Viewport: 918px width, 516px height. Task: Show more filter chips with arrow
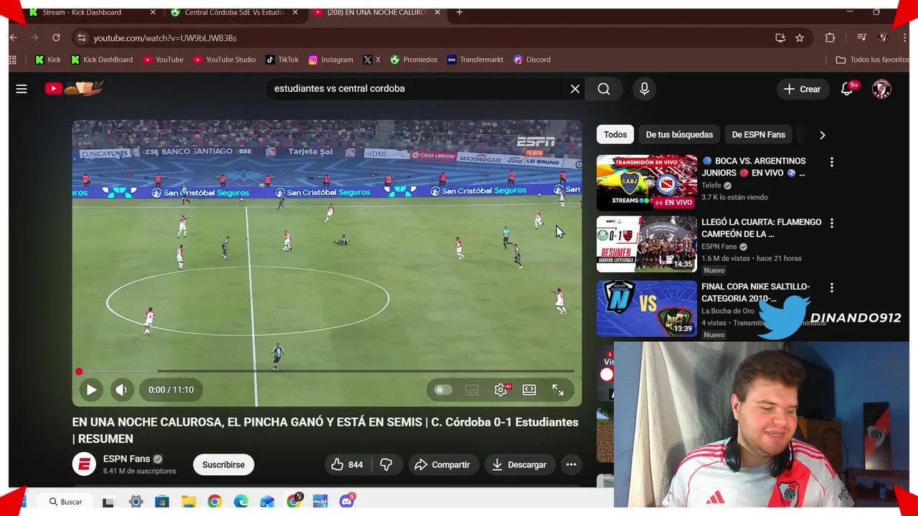click(x=822, y=135)
